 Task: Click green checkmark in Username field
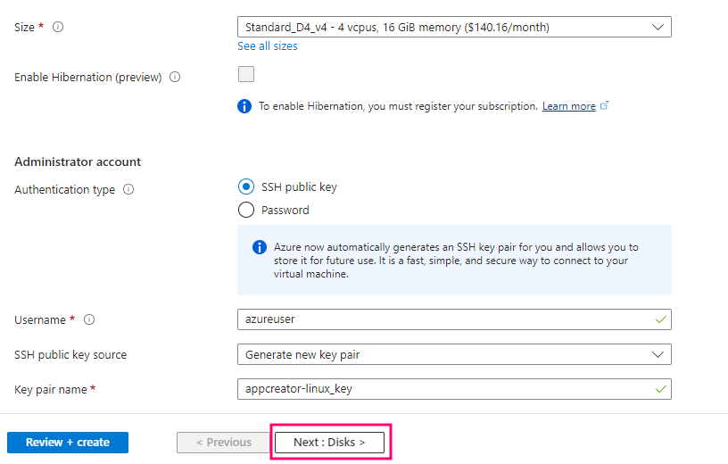[x=660, y=319]
